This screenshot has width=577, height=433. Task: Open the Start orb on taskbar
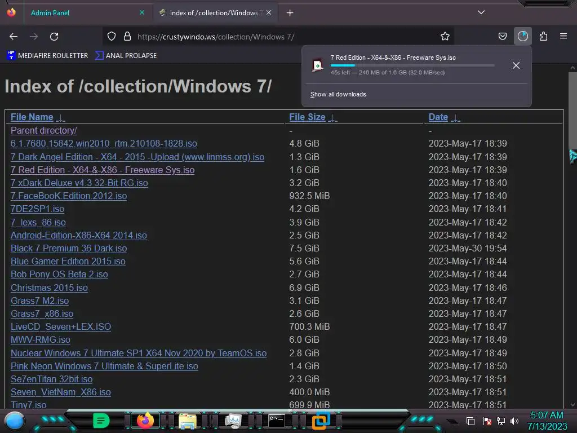click(x=15, y=421)
